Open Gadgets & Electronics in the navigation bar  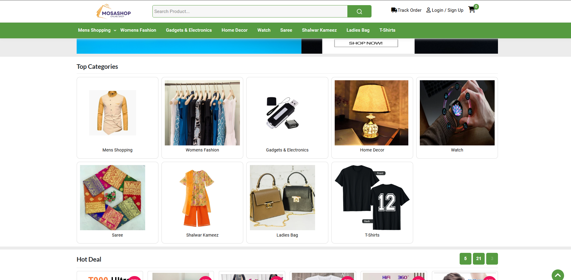189,30
